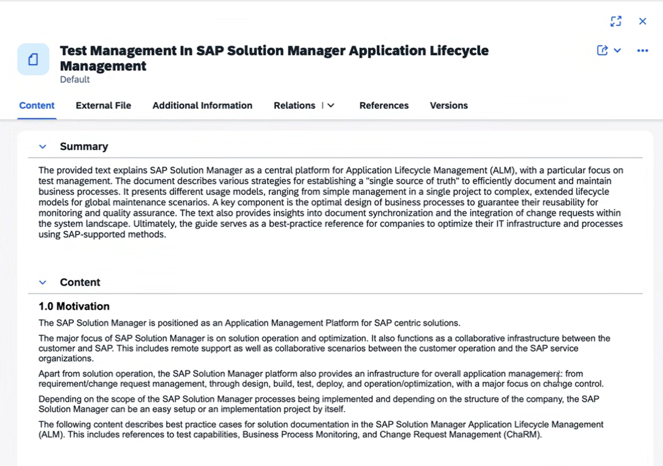663x466 pixels.
Task: Click the full screen expand icon
Action: [x=616, y=21]
